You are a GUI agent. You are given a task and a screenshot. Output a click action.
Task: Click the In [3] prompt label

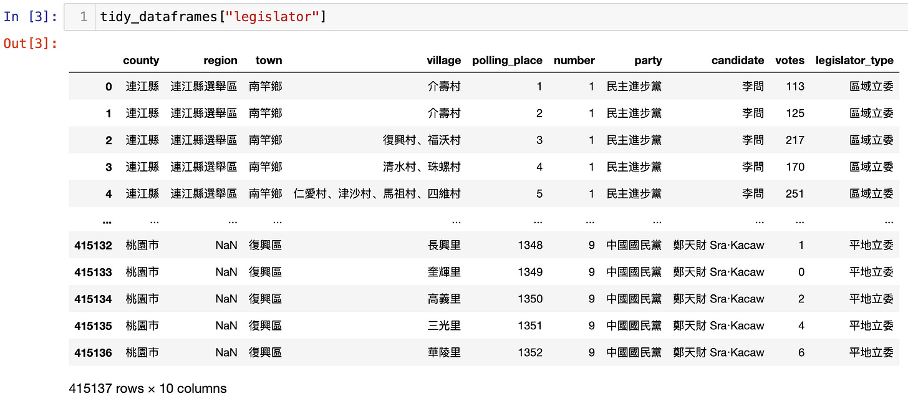[x=31, y=16]
